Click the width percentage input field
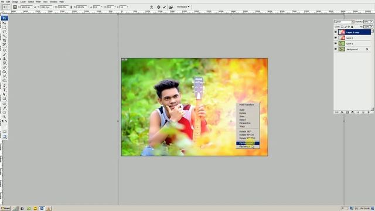This screenshot has width=375, height=211. coord(63,7)
